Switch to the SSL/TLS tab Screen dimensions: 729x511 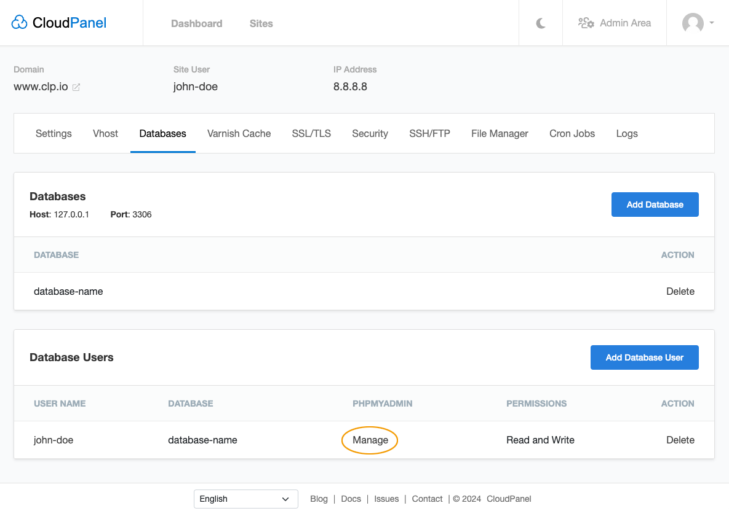(311, 133)
